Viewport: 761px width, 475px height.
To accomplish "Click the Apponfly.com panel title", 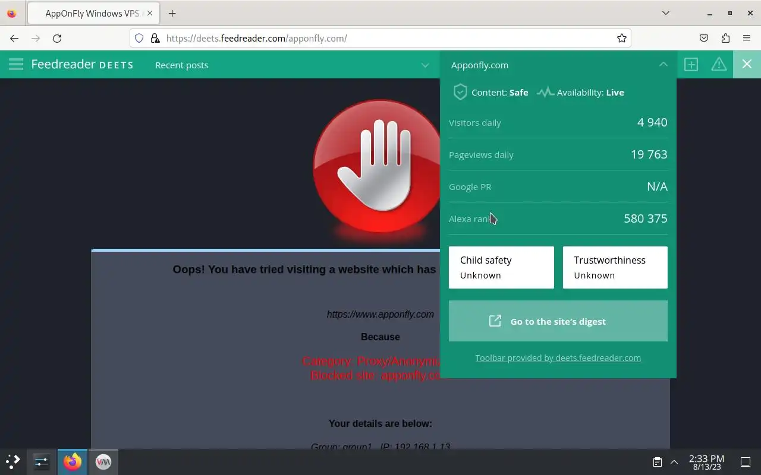I will pos(480,65).
